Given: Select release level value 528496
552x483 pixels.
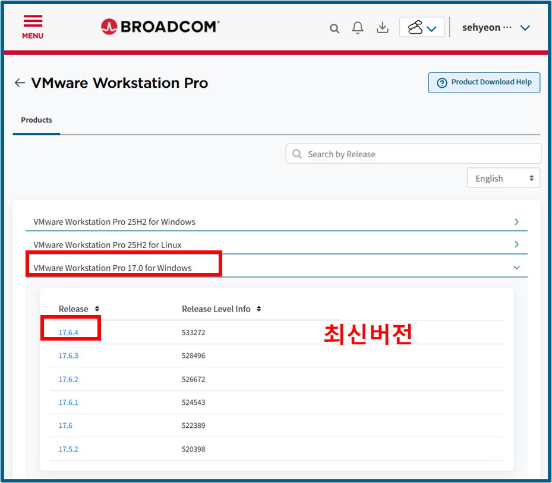Looking at the screenshot, I should click(193, 356).
